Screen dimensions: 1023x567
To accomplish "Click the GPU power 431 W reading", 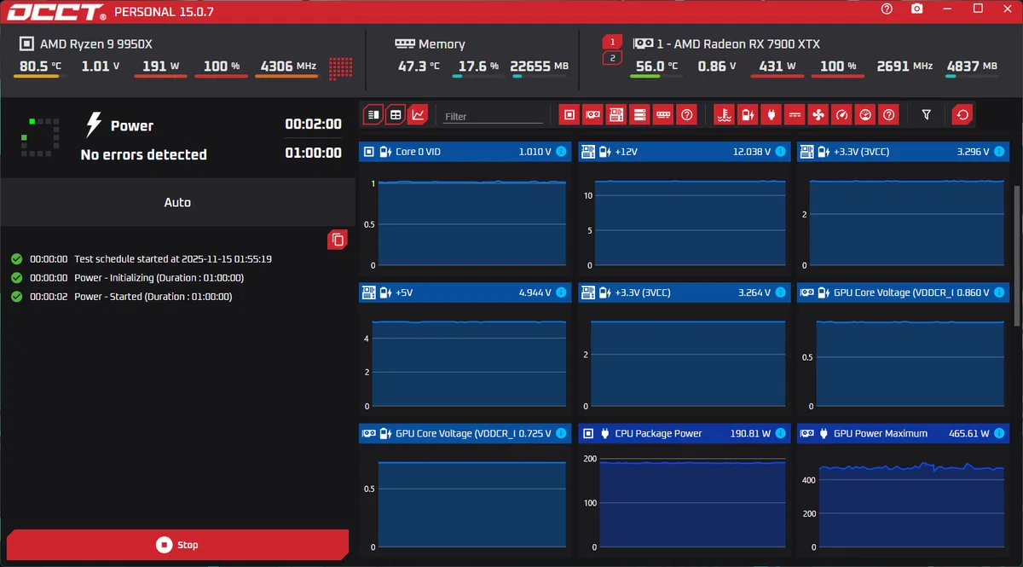I will point(777,66).
